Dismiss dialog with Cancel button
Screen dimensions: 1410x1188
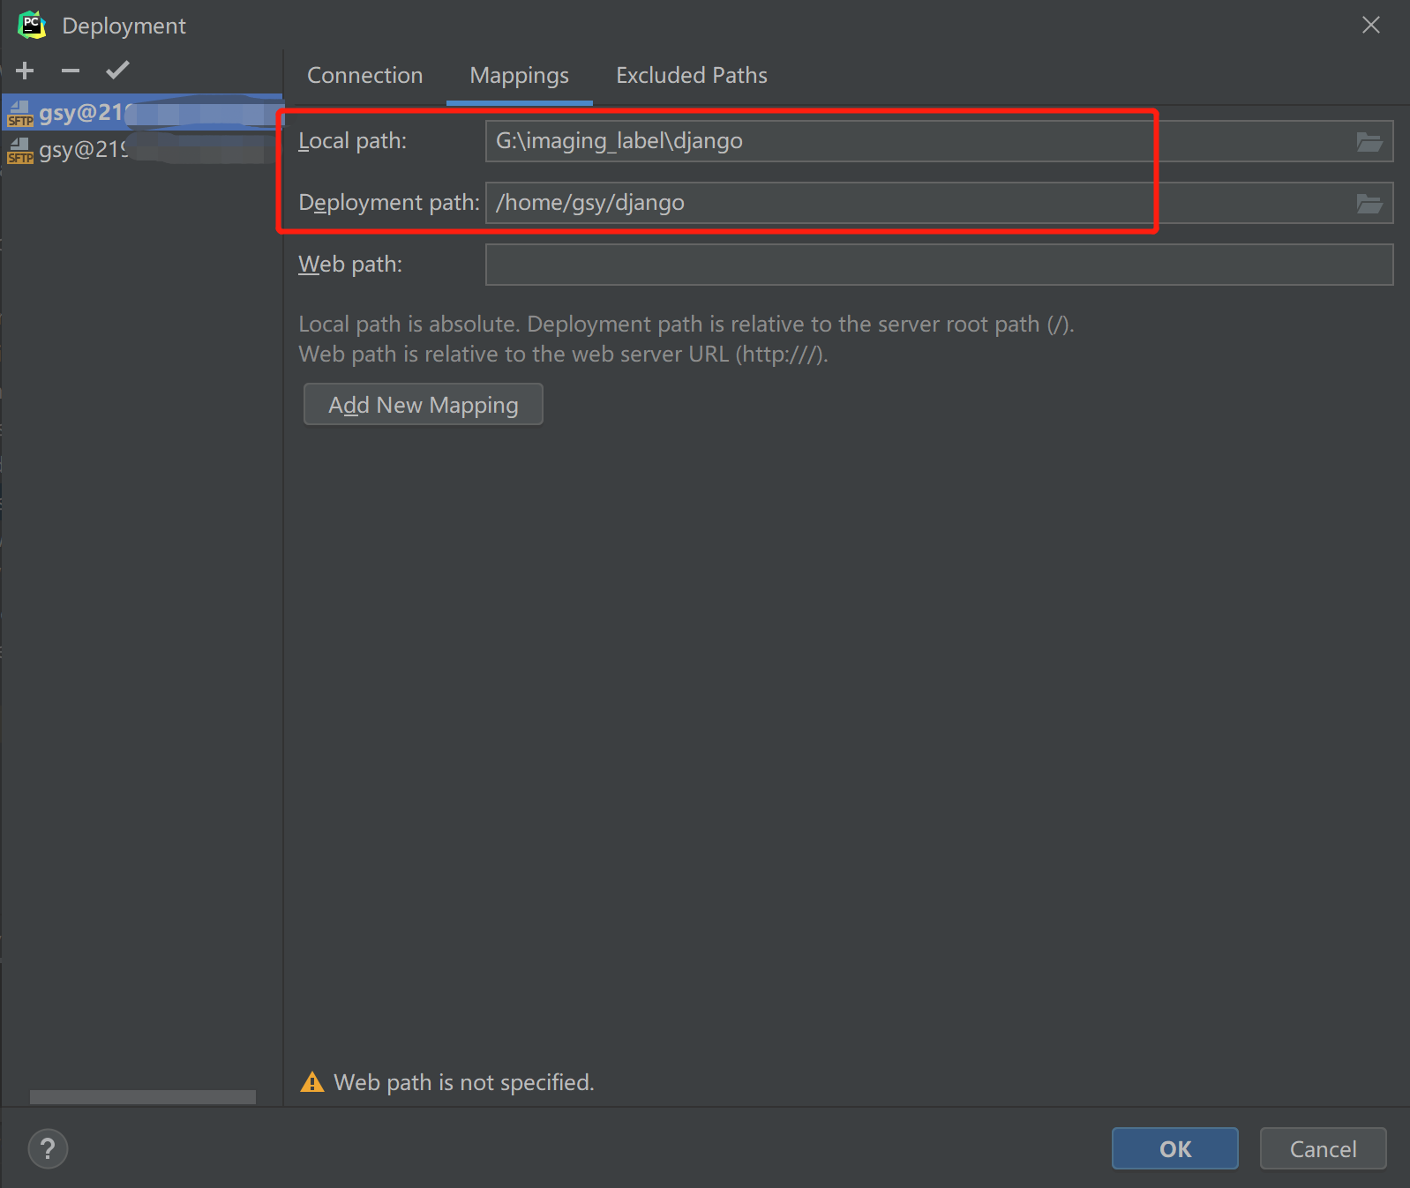[x=1323, y=1148]
